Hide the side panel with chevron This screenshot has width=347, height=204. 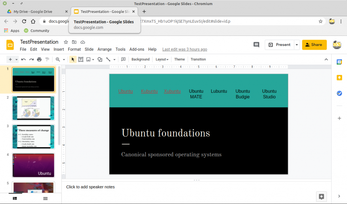click(x=339, y=196)
